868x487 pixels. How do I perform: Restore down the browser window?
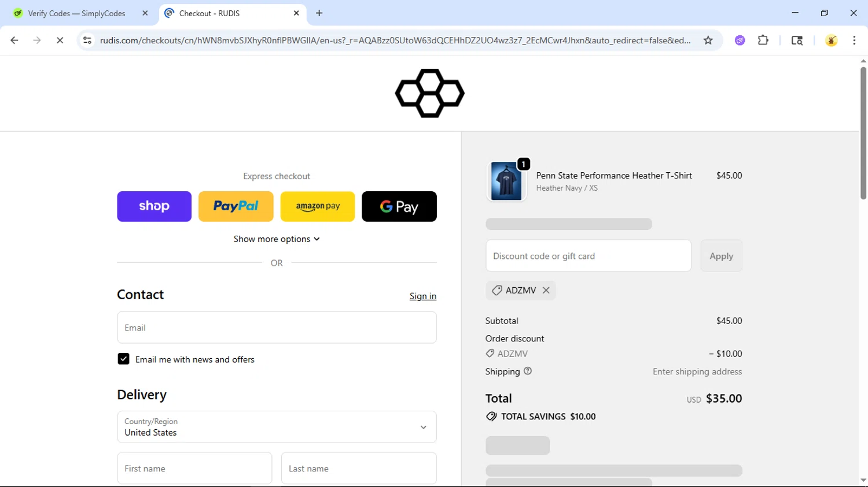point(824,13)
